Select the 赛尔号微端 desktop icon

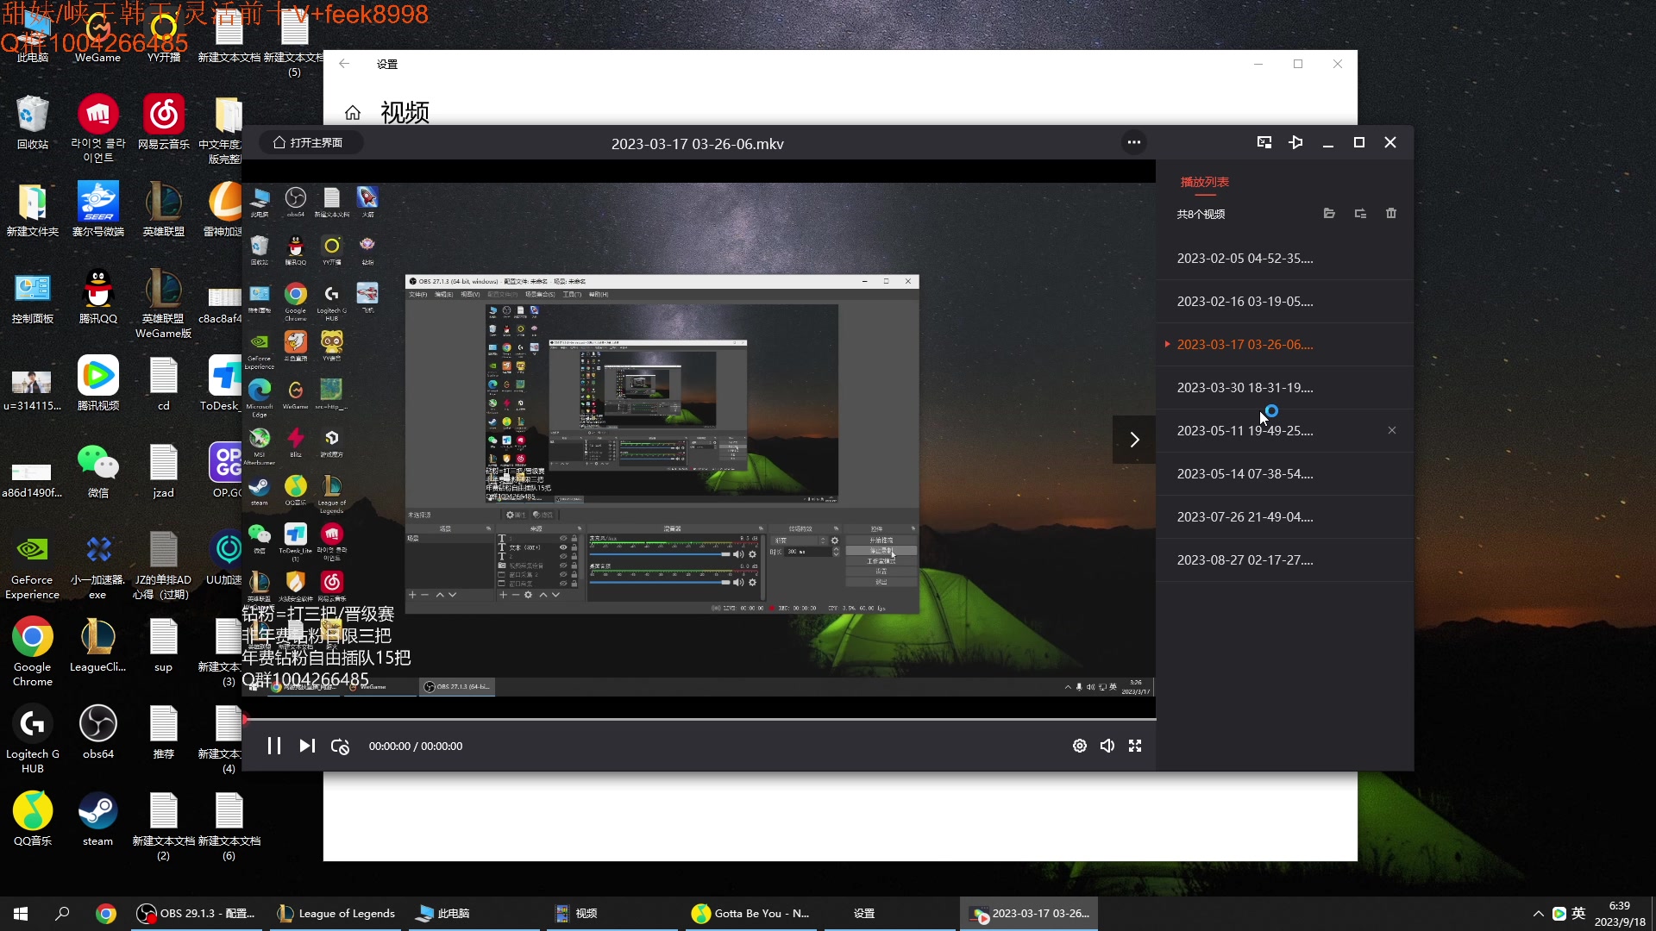pos(98,209)
